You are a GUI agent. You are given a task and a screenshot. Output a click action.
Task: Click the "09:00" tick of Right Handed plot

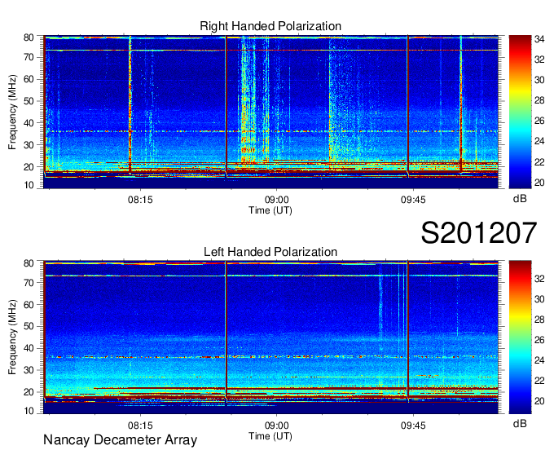click(x=277, y=200)
